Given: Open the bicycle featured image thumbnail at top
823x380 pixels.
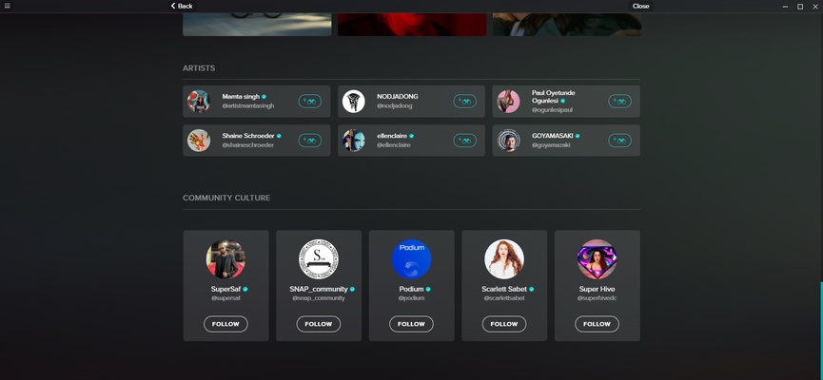Looking at the screenshot, I should pyautogui.click(x=257, y=25).
